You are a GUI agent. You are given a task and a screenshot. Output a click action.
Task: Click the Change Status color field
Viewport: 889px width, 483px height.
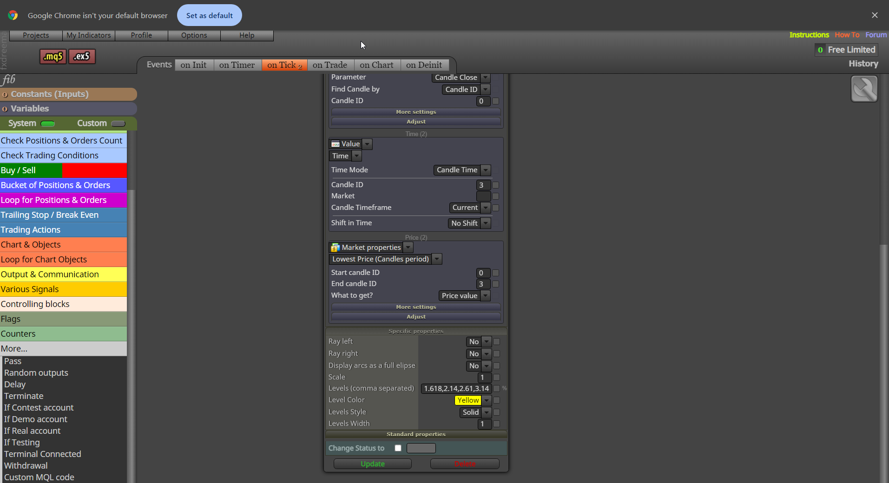[x=421, y=448]
